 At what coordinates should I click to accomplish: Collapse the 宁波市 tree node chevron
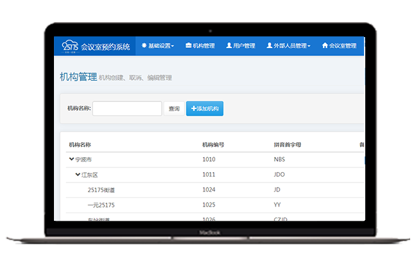tap(71, 159)
